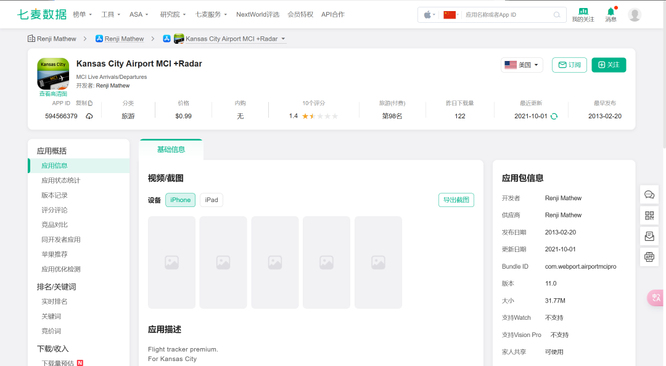Open the fifth screenshot placeholder thumbnail

pos(378,262)
